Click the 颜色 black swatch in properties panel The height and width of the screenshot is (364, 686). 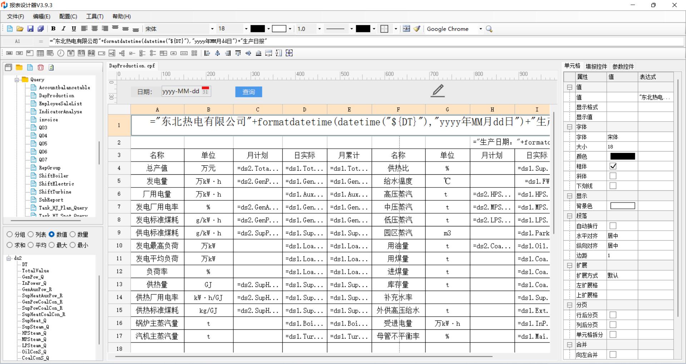622,156
